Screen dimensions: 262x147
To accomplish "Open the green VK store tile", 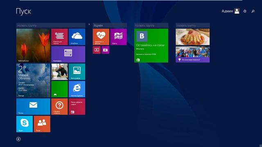I will coord(151,45).
